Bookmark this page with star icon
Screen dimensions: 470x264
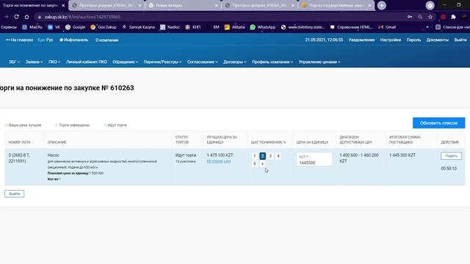pos(430,17)
